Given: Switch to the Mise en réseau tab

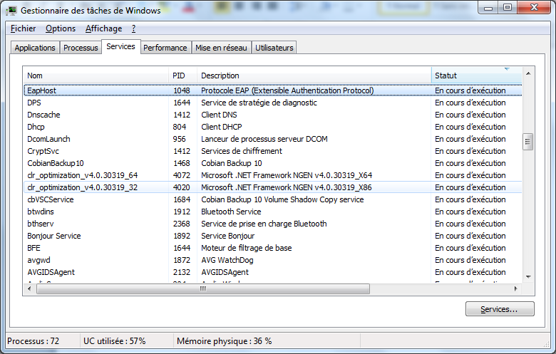Looking at the screenshot, I should tap(221, 48).
